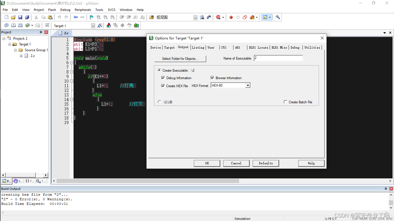This screenshot has height=221, width=394.
Task: Insert breakpoint with the red dot icon
Action: 231,17
